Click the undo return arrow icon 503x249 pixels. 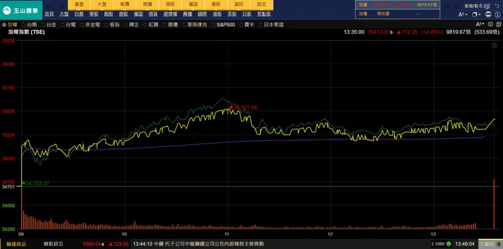pos(498,5)
